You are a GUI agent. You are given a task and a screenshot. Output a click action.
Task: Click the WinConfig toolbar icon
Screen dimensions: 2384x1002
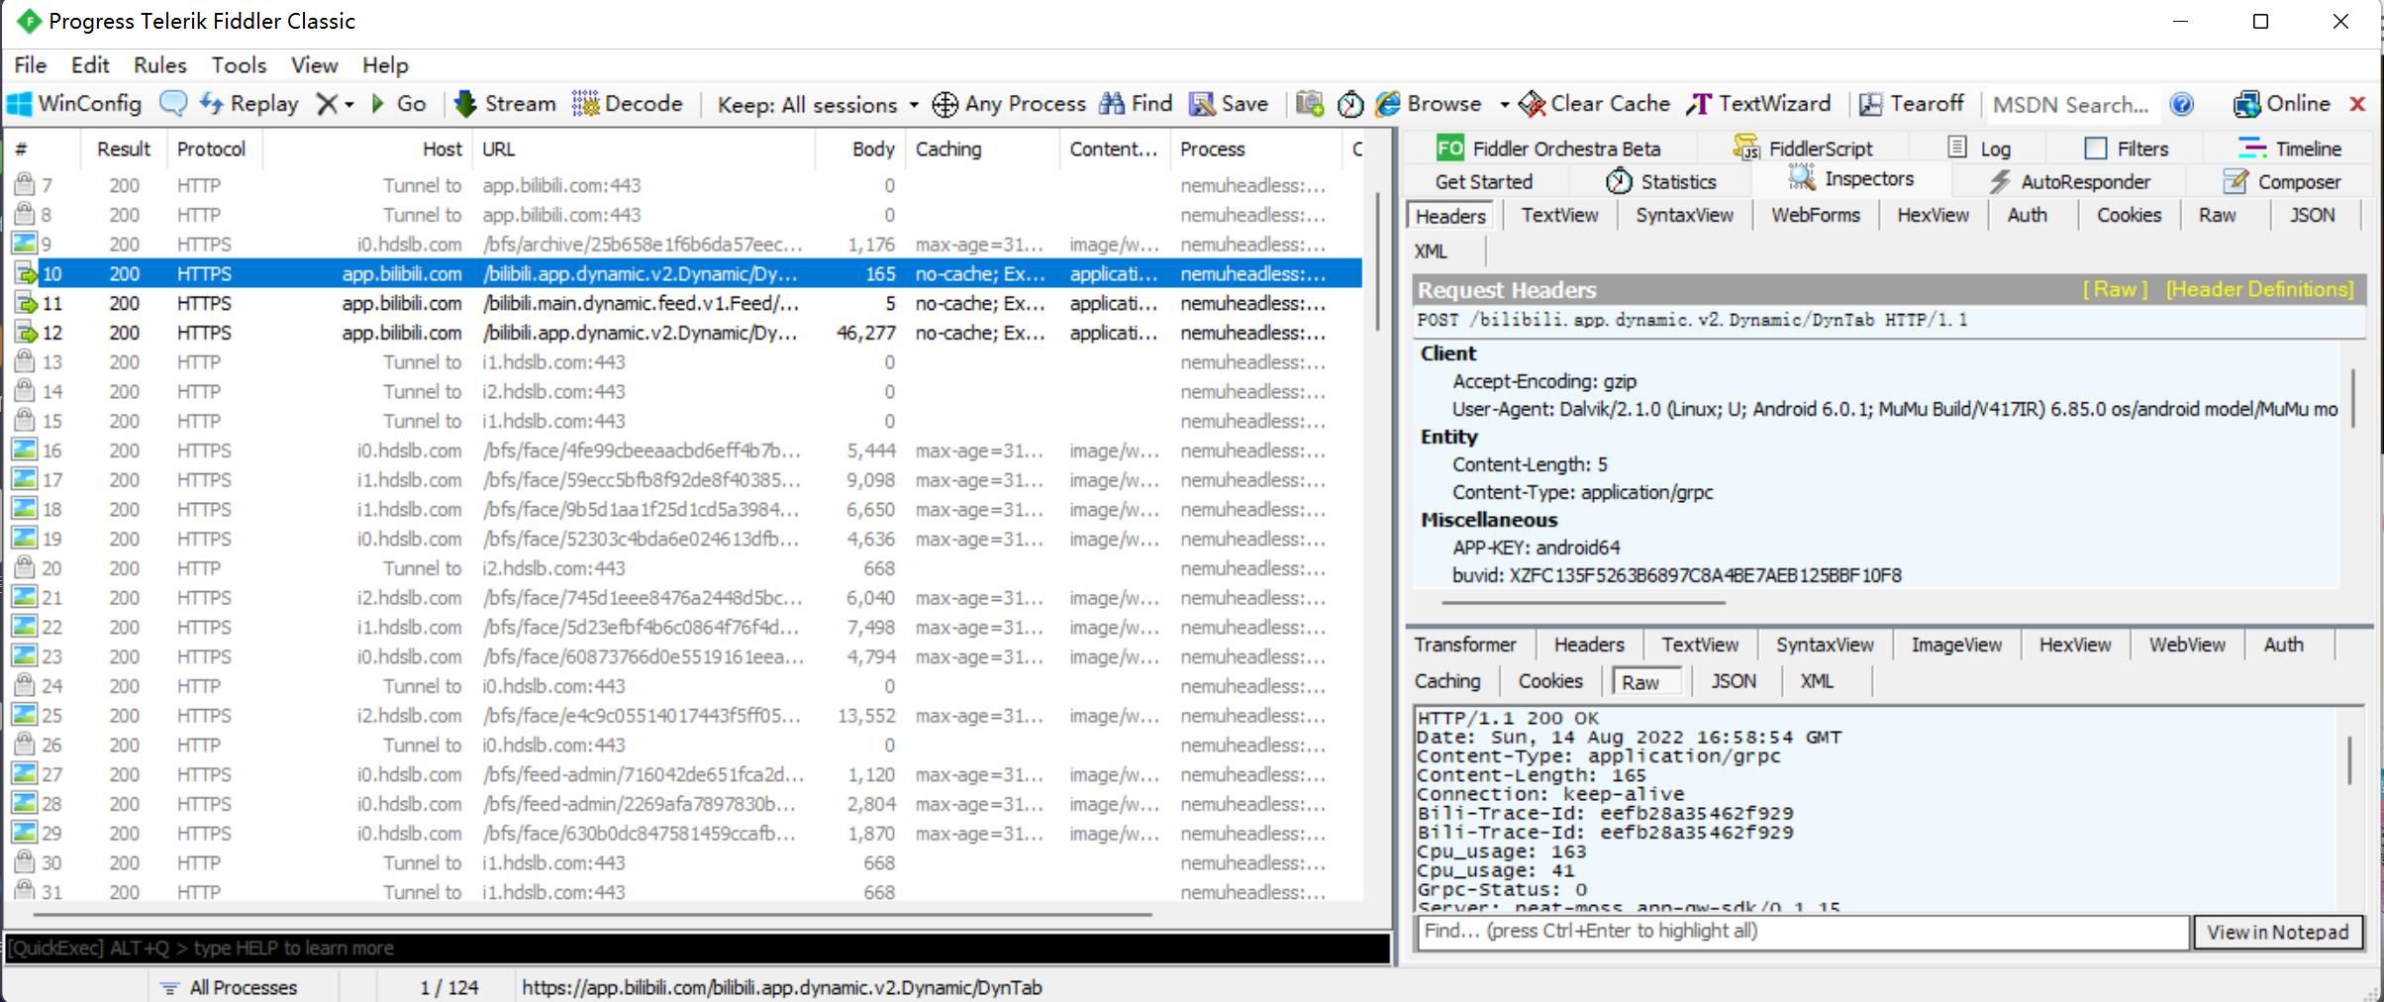click(20, 104)
